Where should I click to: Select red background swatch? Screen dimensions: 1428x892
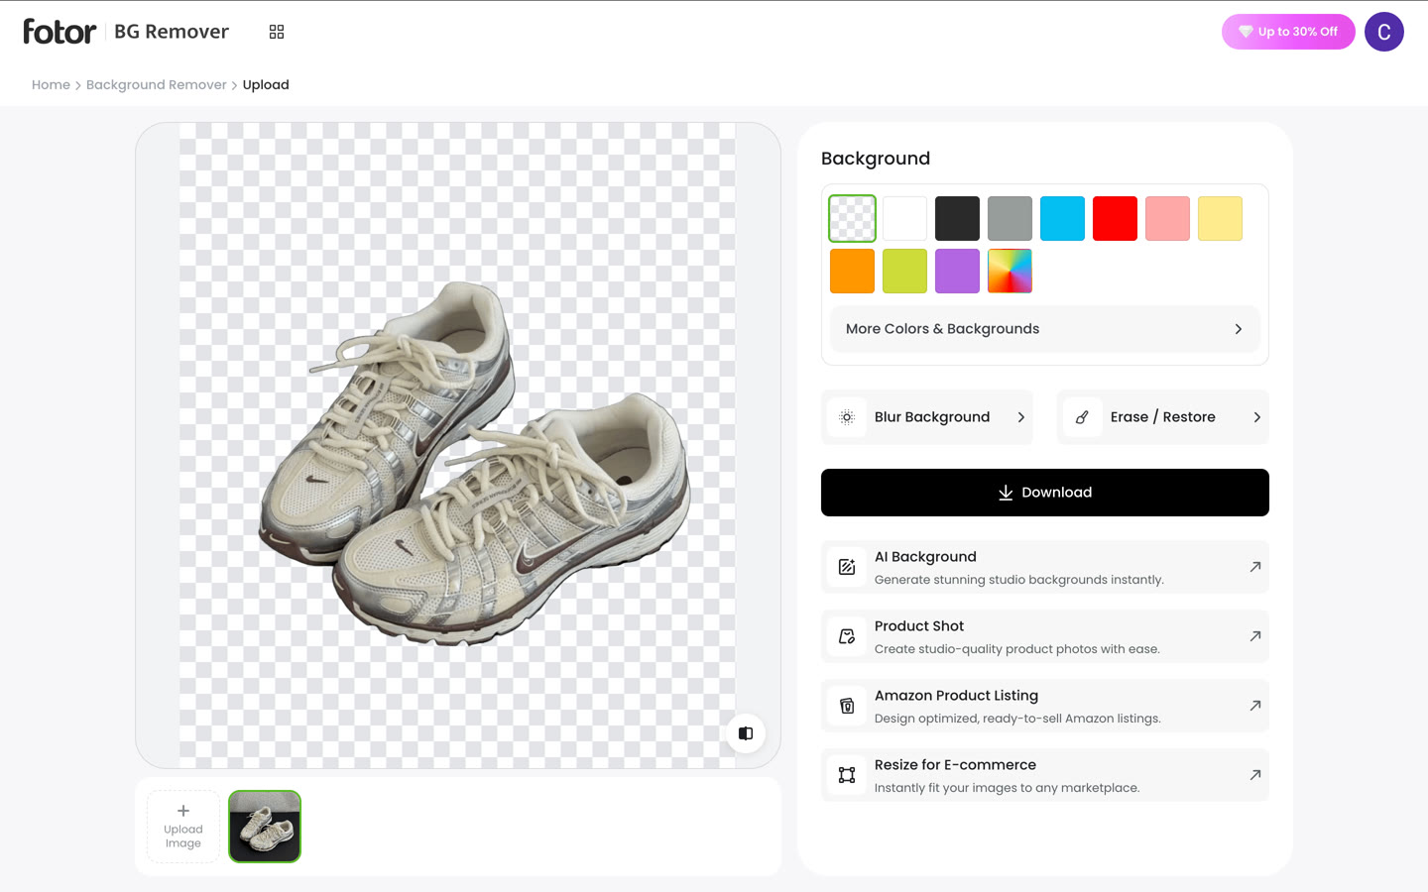(x=1115, y=218)
